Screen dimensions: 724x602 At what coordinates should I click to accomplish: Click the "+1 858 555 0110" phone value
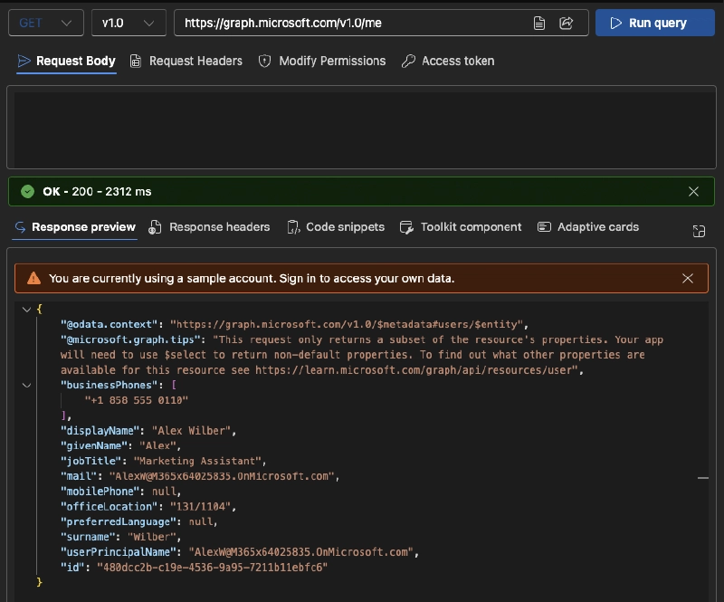coord(137,400)
